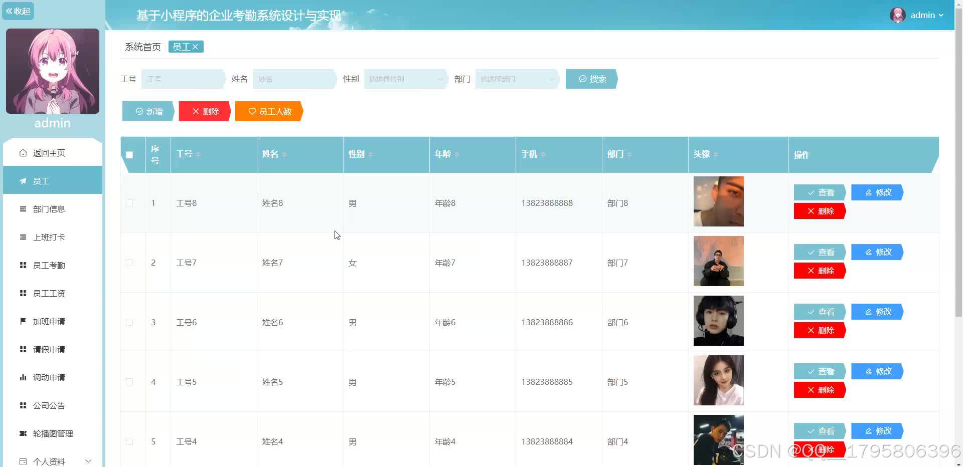963x467 pixels.
Task: Check the row checkbox for 工号6
Action: pos(129,322)
